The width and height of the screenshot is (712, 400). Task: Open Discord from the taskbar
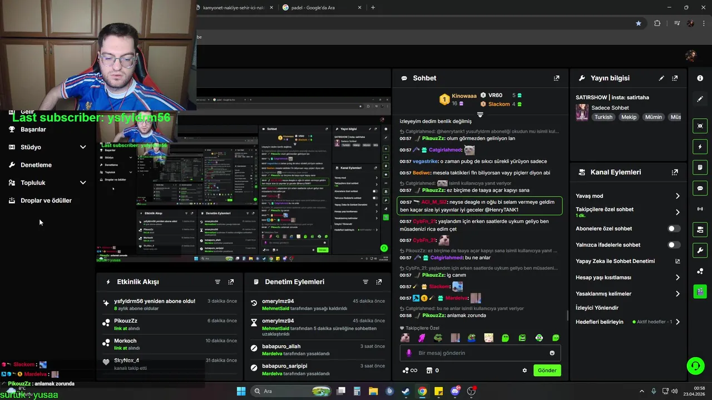click(x=455, y=391)
